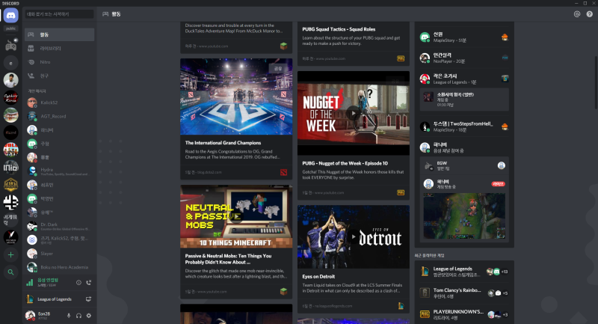Click MapleStory icon beside TwoStepsFromHell

tap(505, 126)
